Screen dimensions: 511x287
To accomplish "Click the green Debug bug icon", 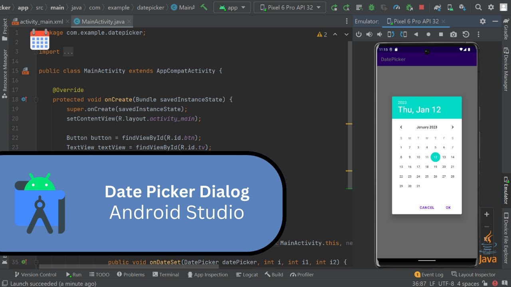I will click(372, 7).
